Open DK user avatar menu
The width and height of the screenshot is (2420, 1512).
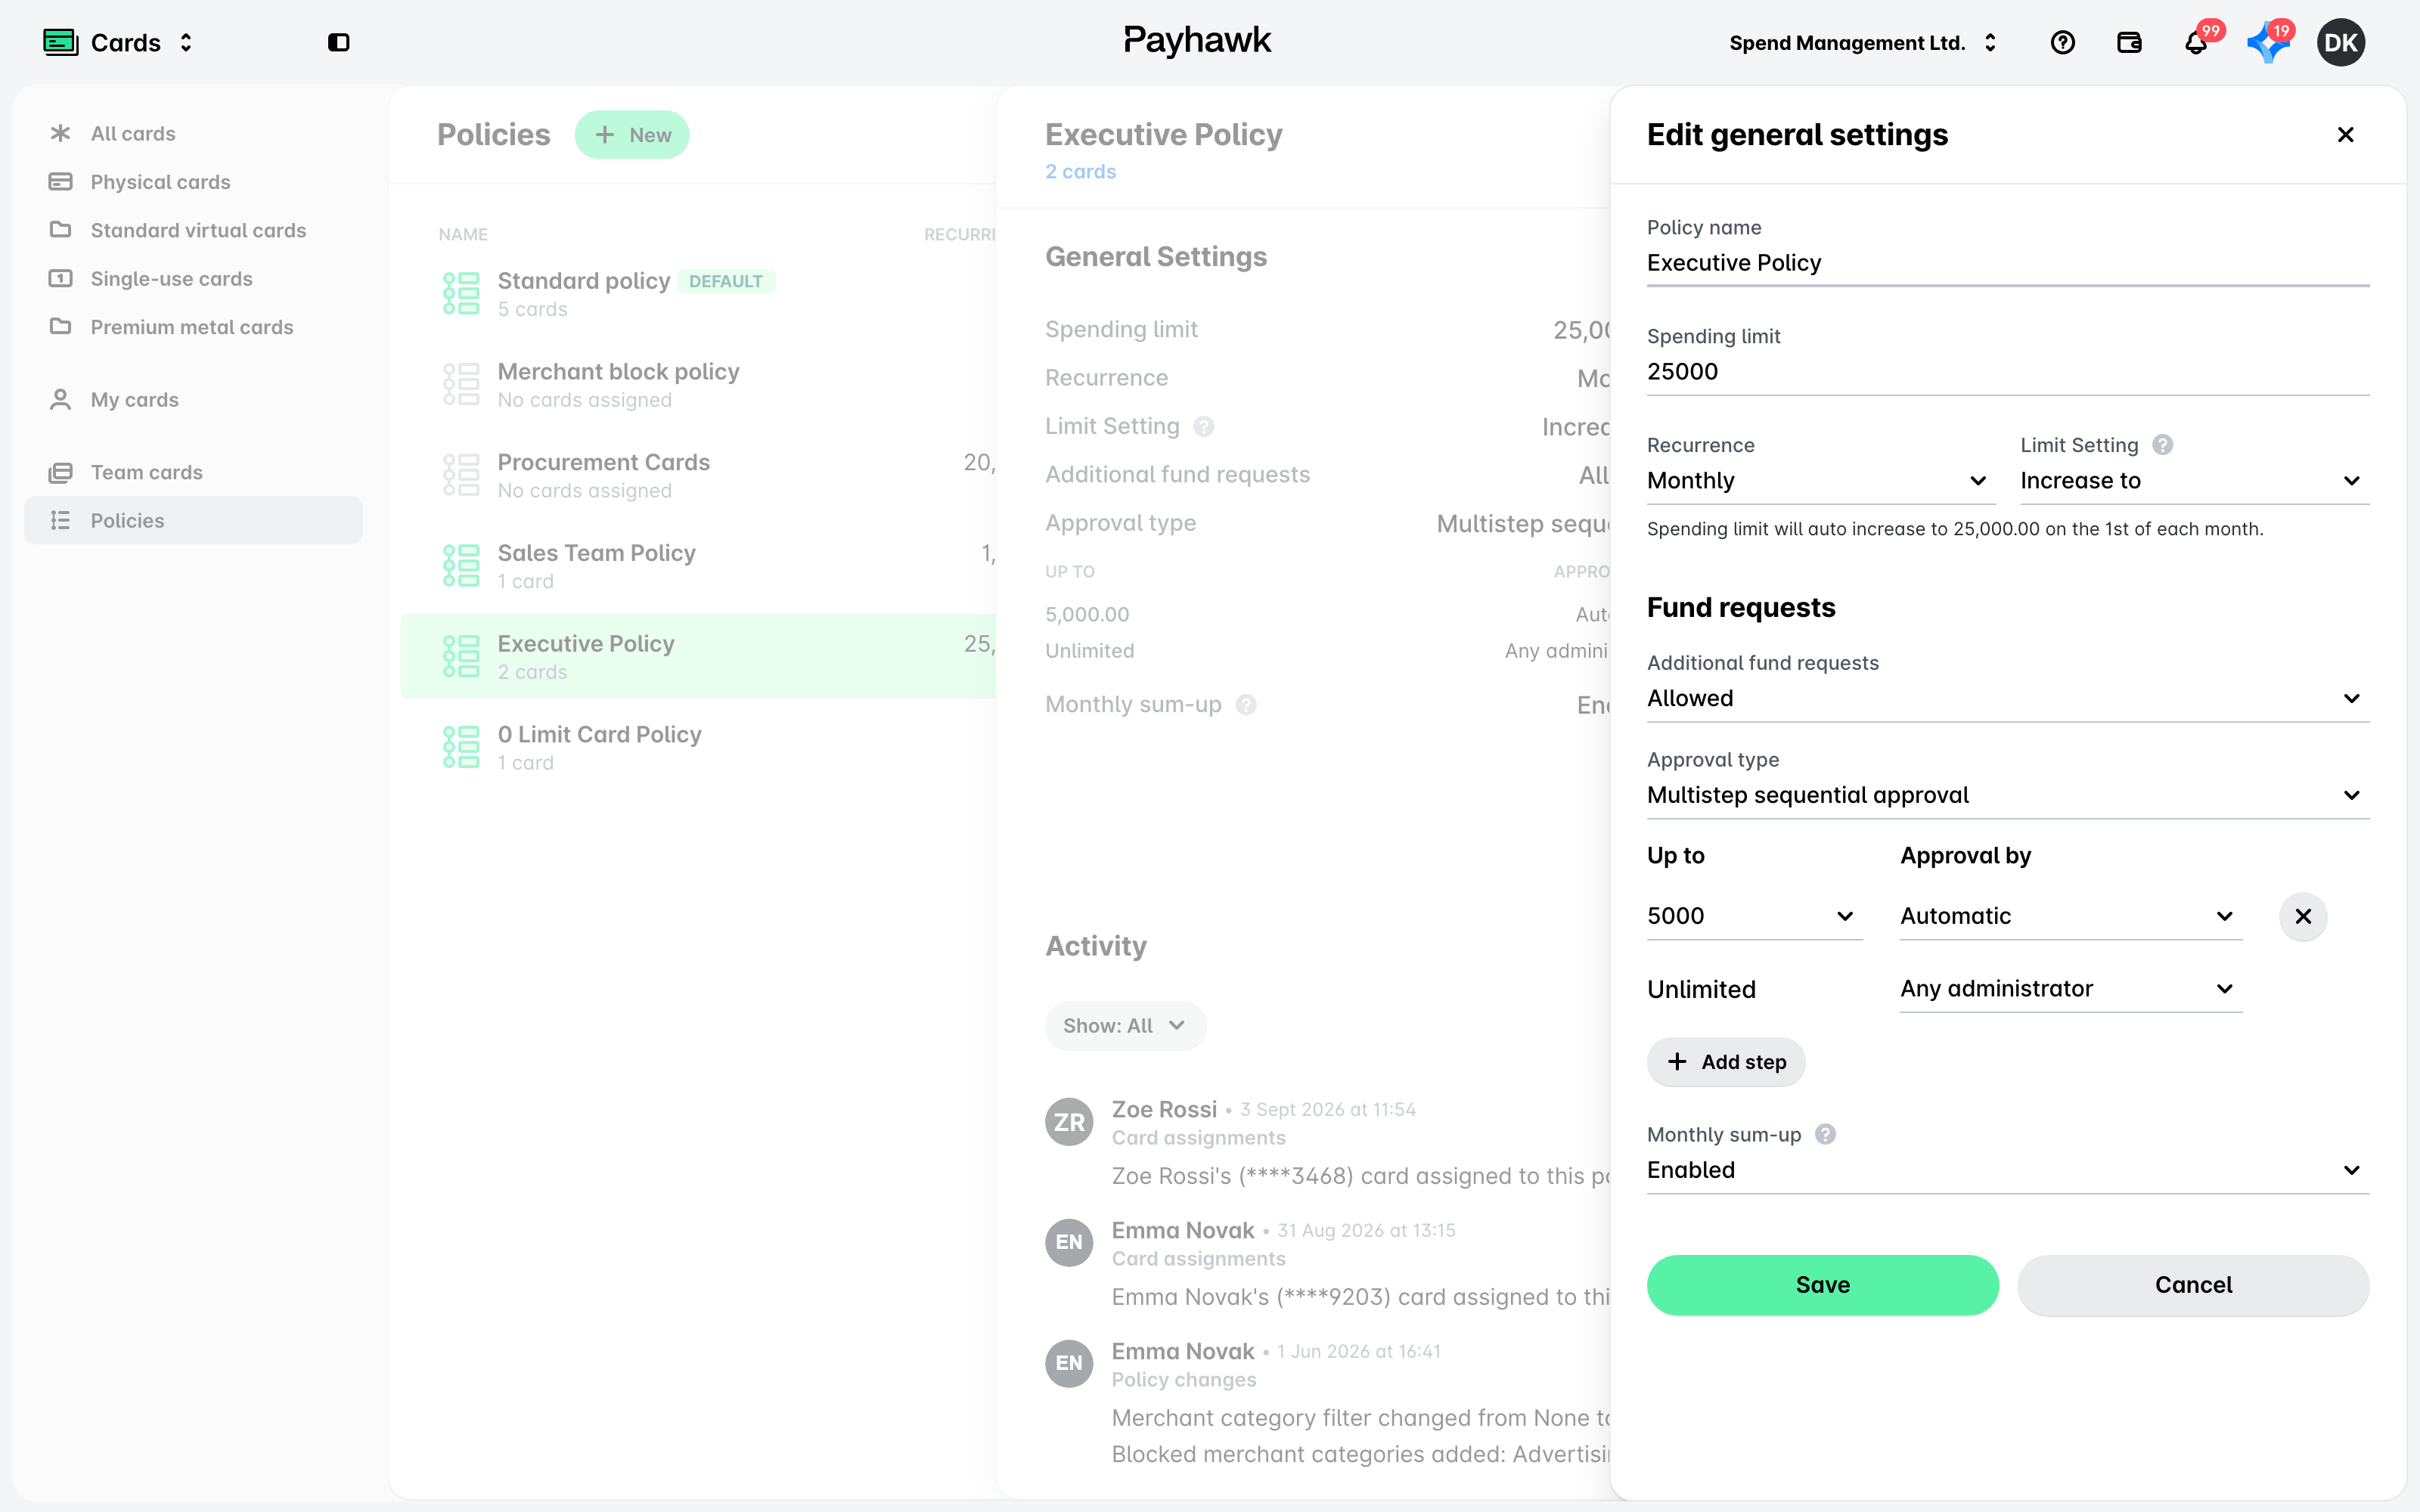coord(2341,42)
